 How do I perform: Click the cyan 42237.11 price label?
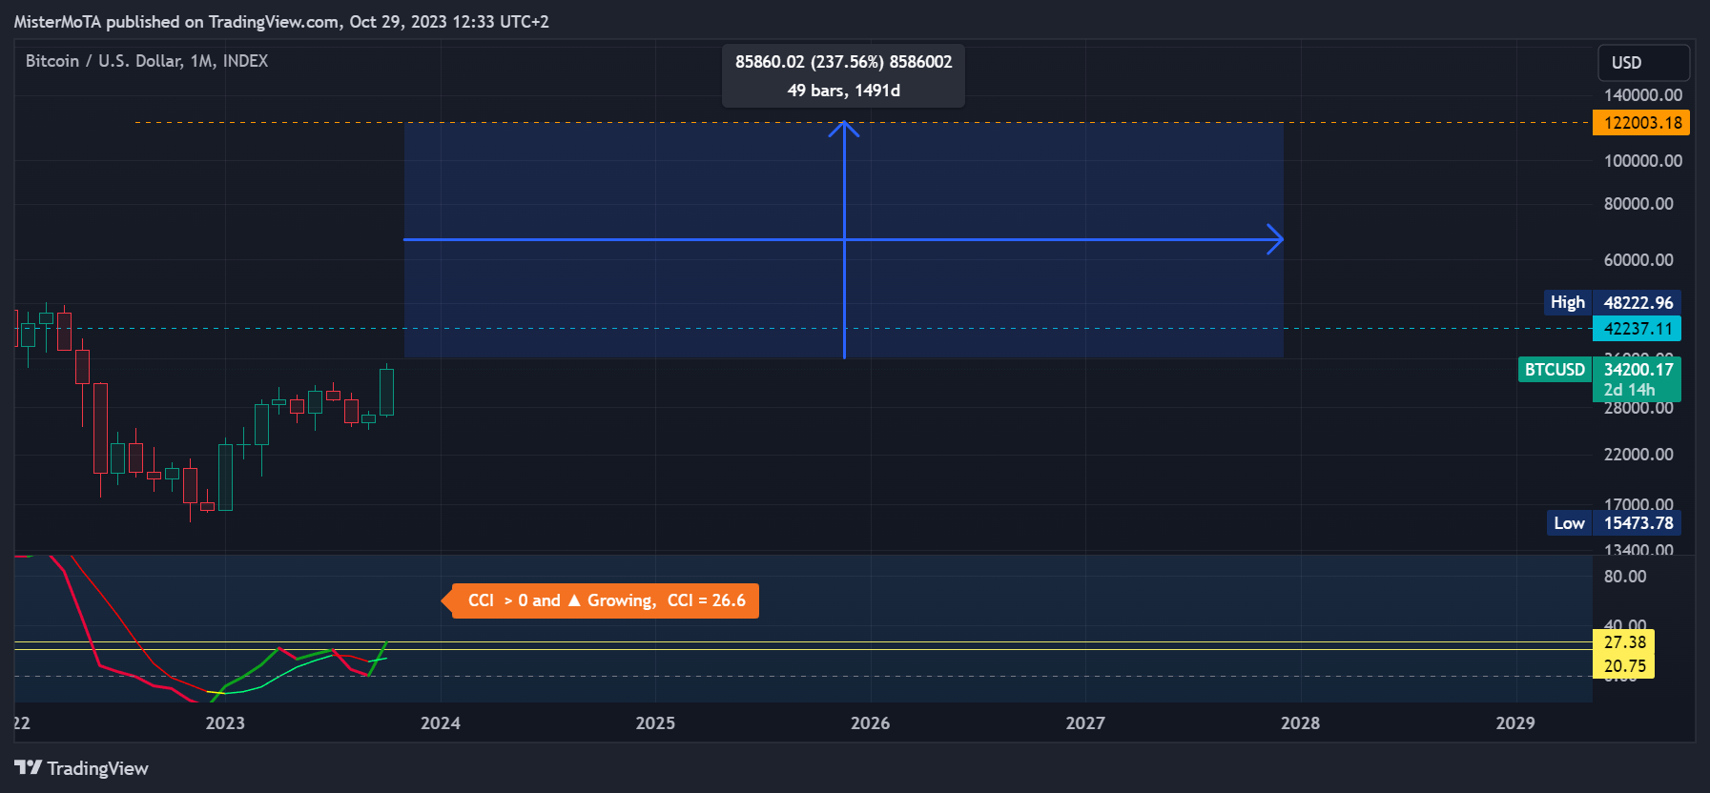pyautogui.click(x=1637, y=329)
